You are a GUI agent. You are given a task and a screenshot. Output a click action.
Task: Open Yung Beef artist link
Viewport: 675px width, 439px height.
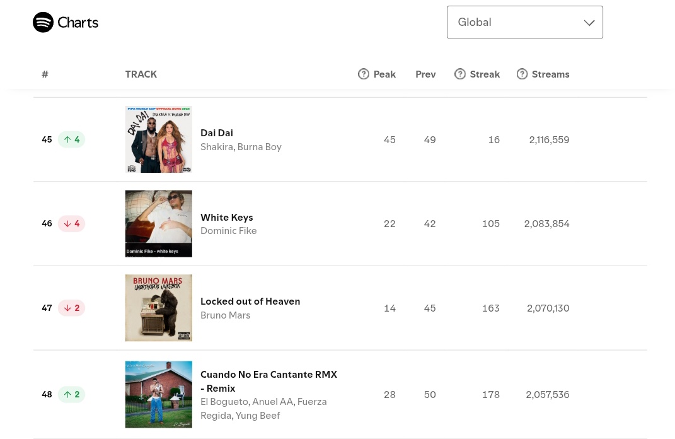(258, 415)
